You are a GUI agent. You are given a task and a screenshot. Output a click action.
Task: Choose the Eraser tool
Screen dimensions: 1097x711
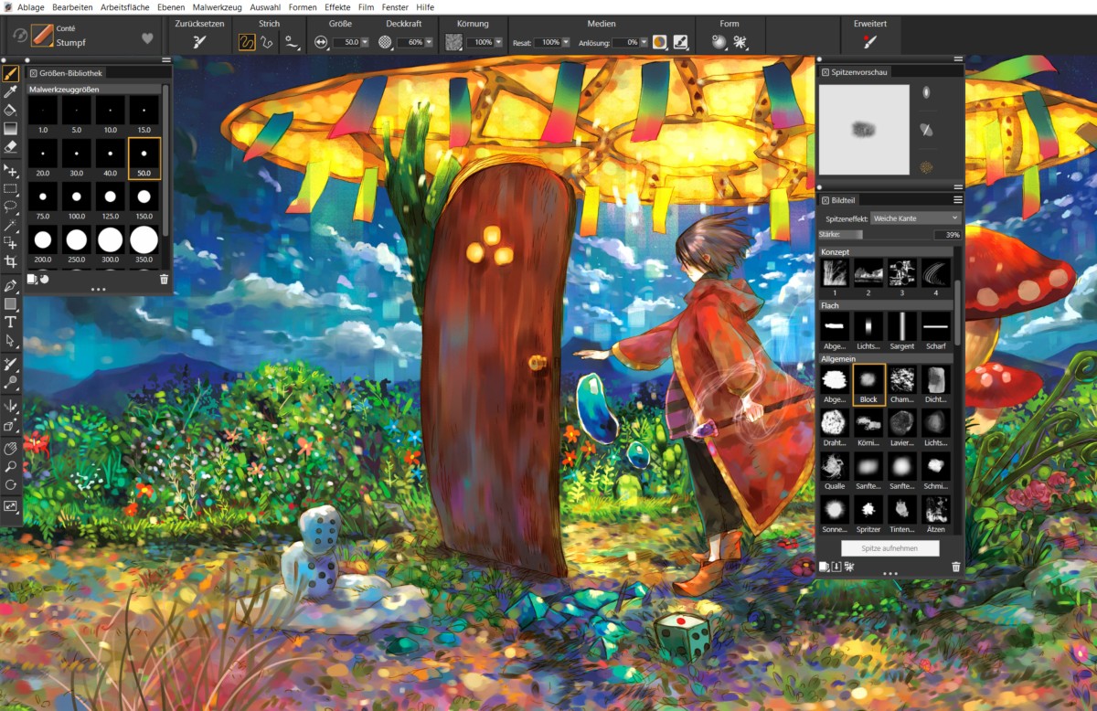tap(11, 145)
